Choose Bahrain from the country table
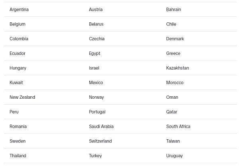239x168 pixels. [173, 10]
